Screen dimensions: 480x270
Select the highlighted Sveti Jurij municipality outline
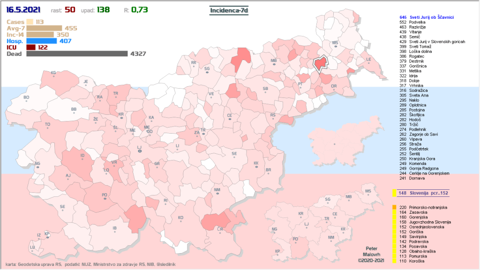pos(320,64)
